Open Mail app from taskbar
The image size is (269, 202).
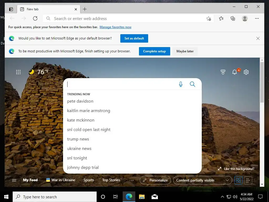(x=154, y=197)
